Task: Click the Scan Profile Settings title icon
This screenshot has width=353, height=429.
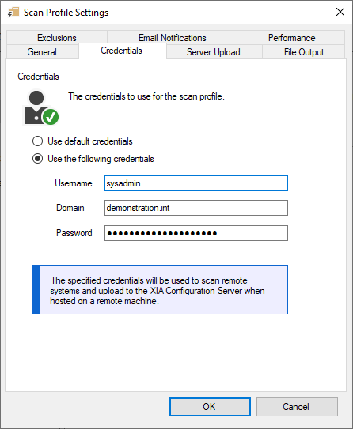Action: [13, 13]
